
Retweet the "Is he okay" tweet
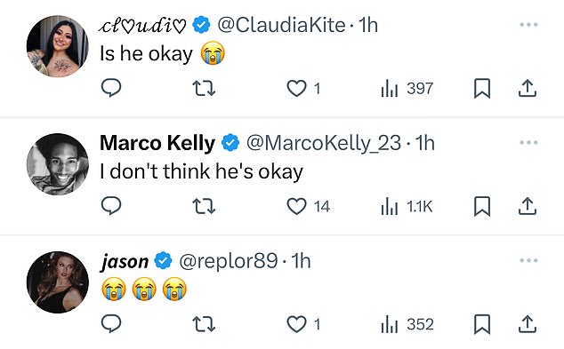204,88
